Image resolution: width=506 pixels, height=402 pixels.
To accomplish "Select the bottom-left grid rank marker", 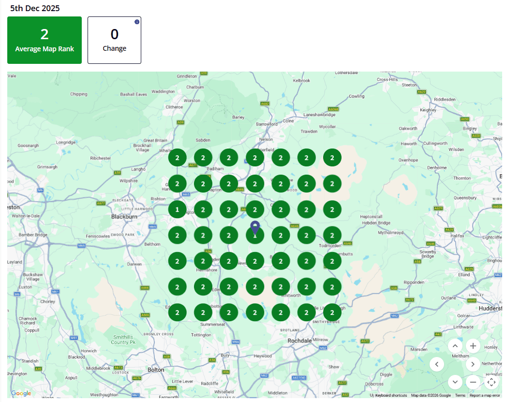I will coord(178,313).
